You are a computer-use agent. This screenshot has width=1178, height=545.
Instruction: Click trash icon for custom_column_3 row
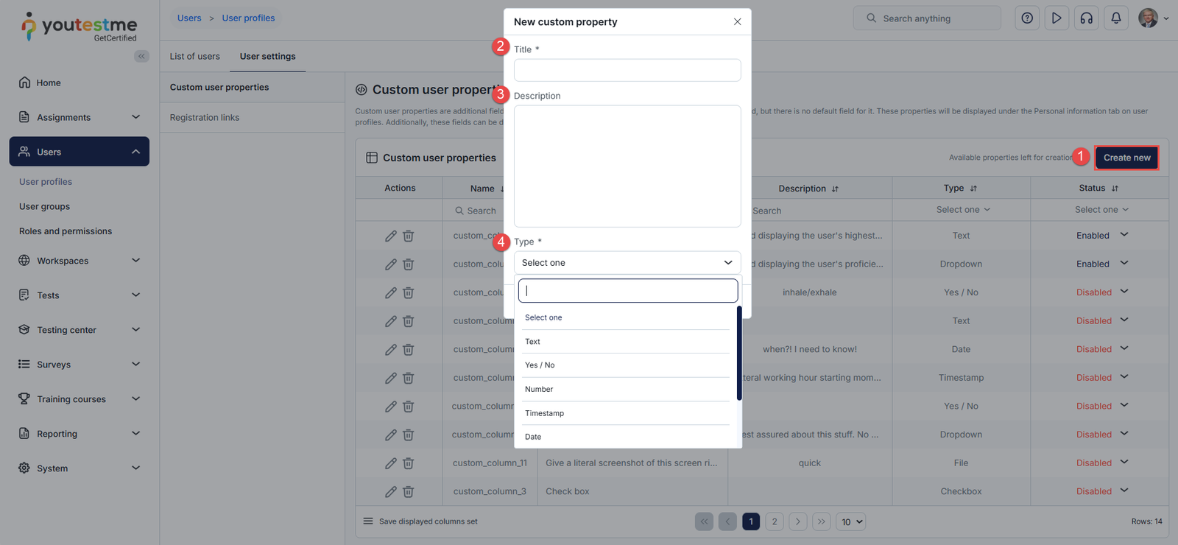(409, 491)
